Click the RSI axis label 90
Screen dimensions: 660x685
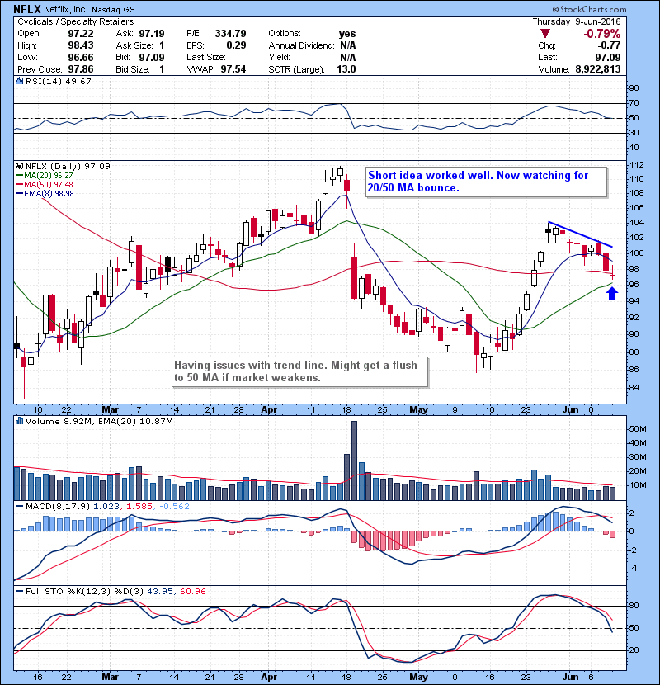pos(634,87)
